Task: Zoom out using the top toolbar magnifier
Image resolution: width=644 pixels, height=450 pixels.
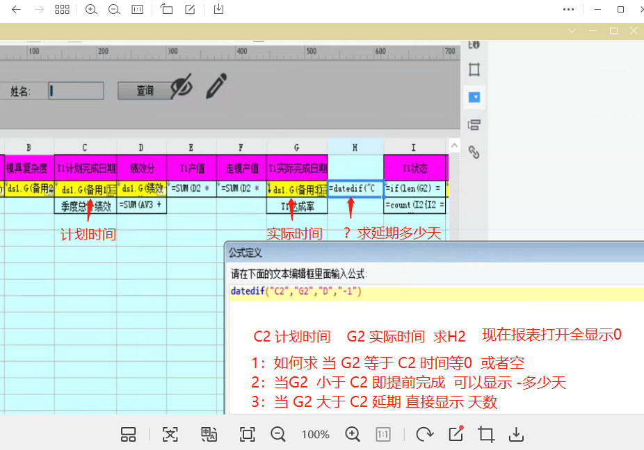Action: pyautogui.click(x=114, y=10)
